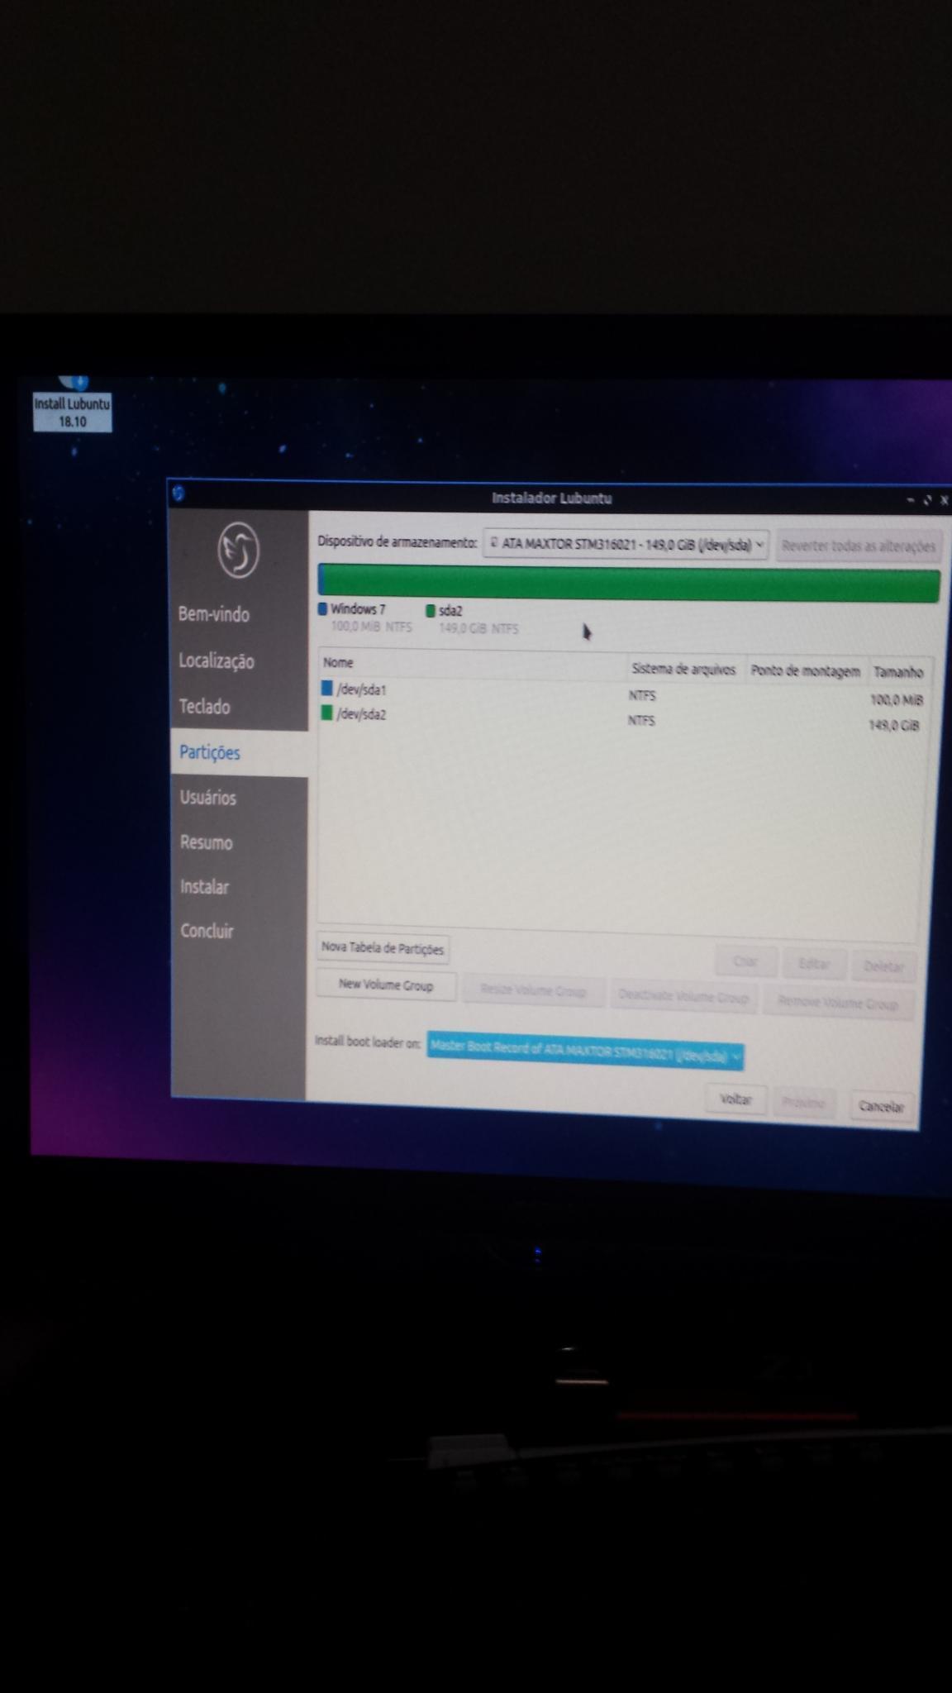Minimize the Instalador Lubuntu window
Screen dimensions: 952x1693
(x=911, y=499)
